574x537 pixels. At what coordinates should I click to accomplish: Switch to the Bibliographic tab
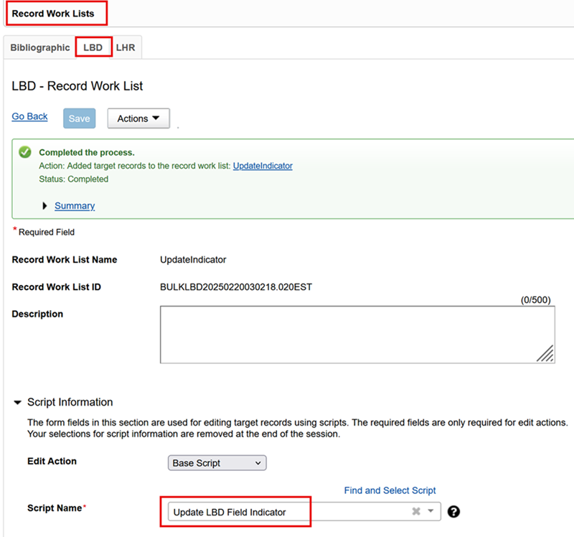click(x=40, y=47)
